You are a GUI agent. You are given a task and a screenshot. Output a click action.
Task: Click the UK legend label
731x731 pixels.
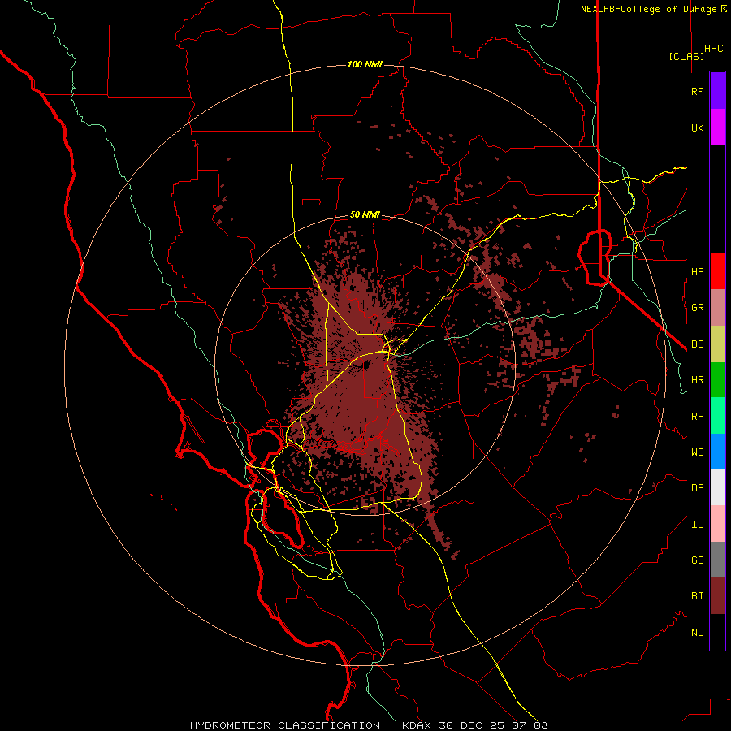tap(697, 128)
